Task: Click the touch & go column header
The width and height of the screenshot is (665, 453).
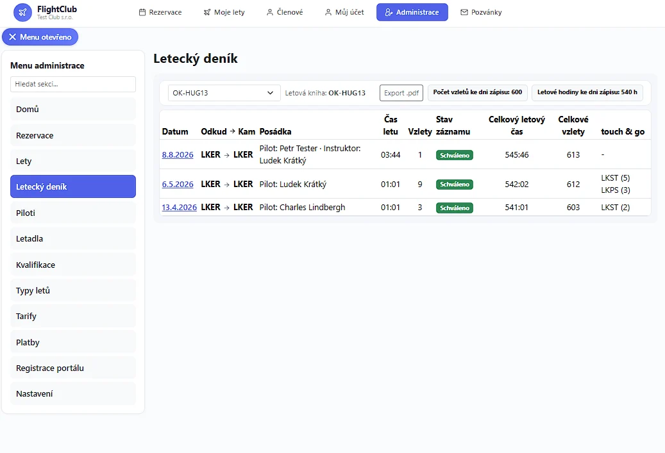Action: 623,131
